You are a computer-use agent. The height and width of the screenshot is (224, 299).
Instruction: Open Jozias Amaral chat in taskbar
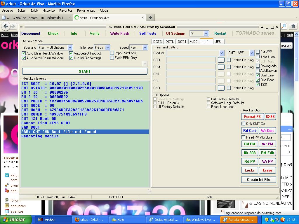[x=164, y=220]
